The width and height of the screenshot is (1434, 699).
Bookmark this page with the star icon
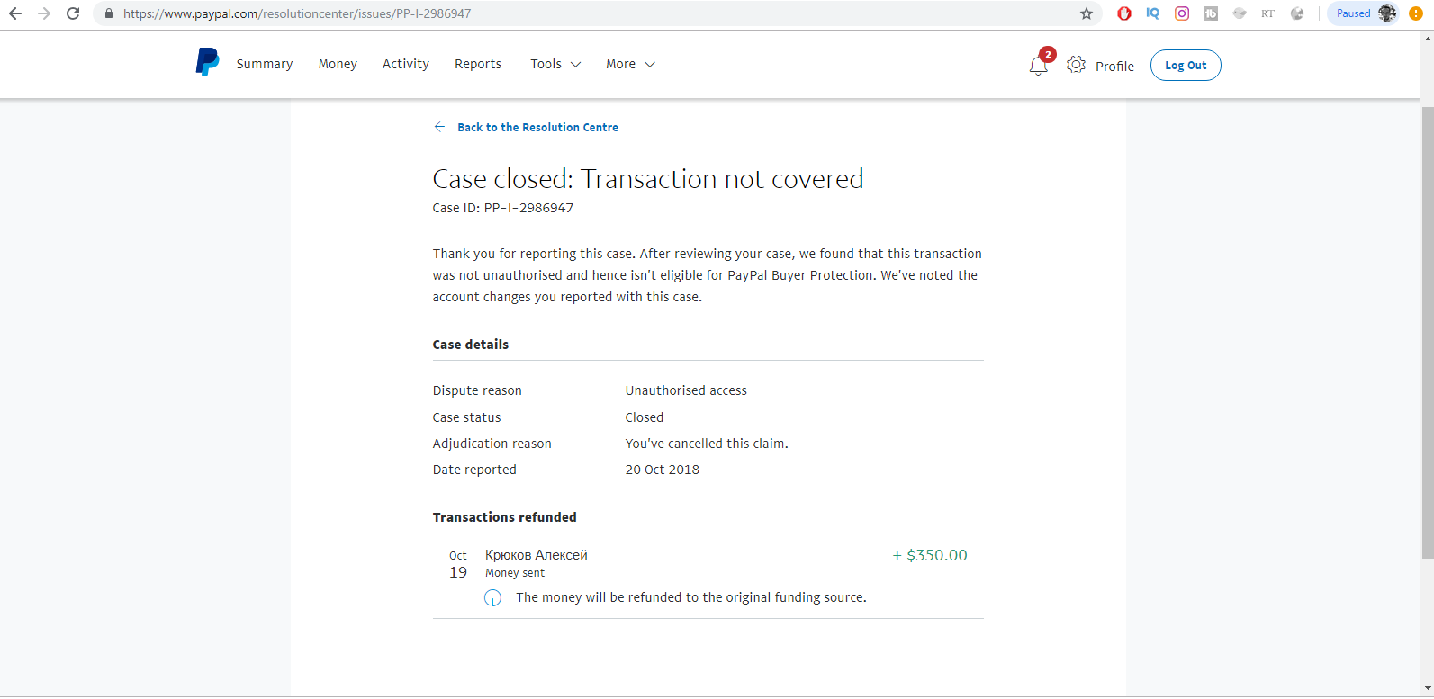click(x=1087, y=13)
